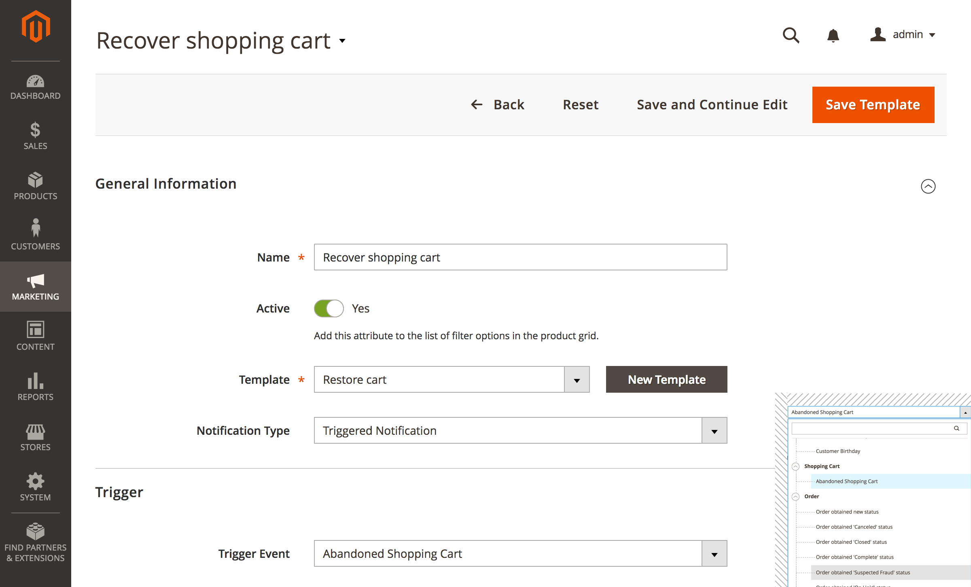Viewport: 971px width, 587px height.
Task: Click the search magnifier icon in header
Action: (791, 35)
